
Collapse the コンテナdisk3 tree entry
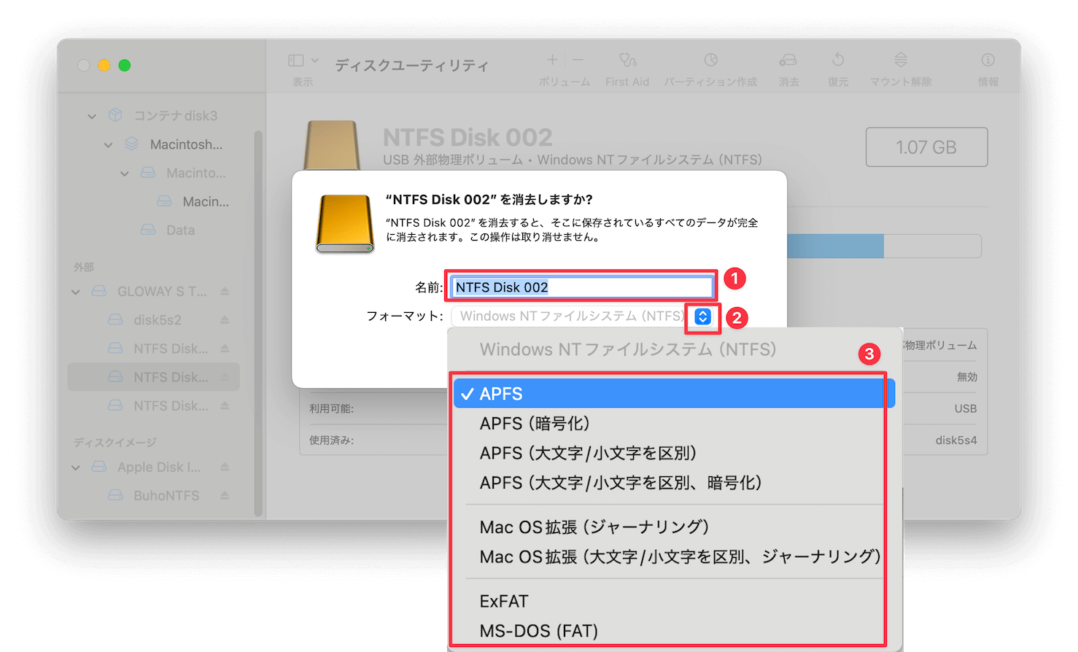92,116
